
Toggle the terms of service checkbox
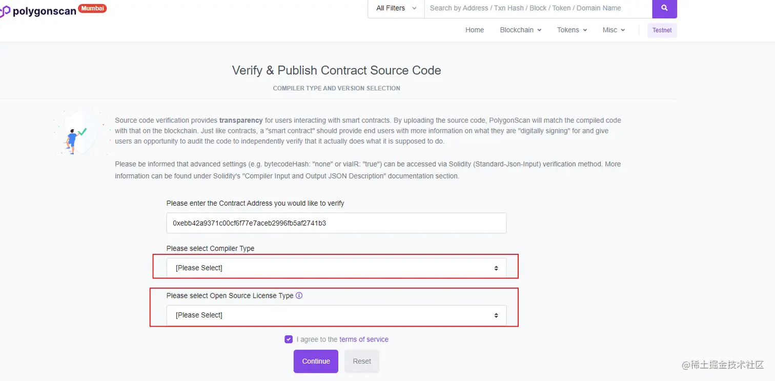289,339
